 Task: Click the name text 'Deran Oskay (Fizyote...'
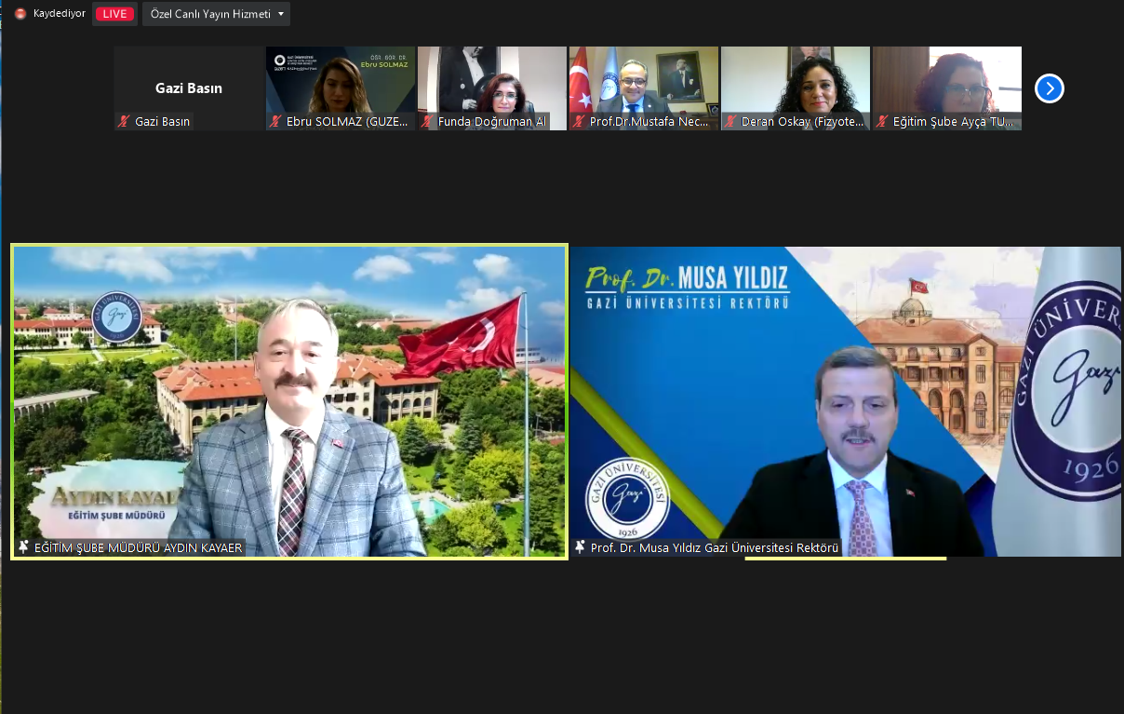(804, 121)
